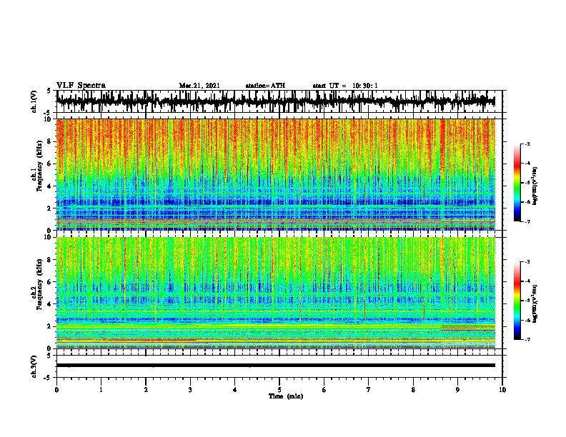
Task: Click the ch.1 color bar "log(PSD)" unit label
Action: pos(535,186)
